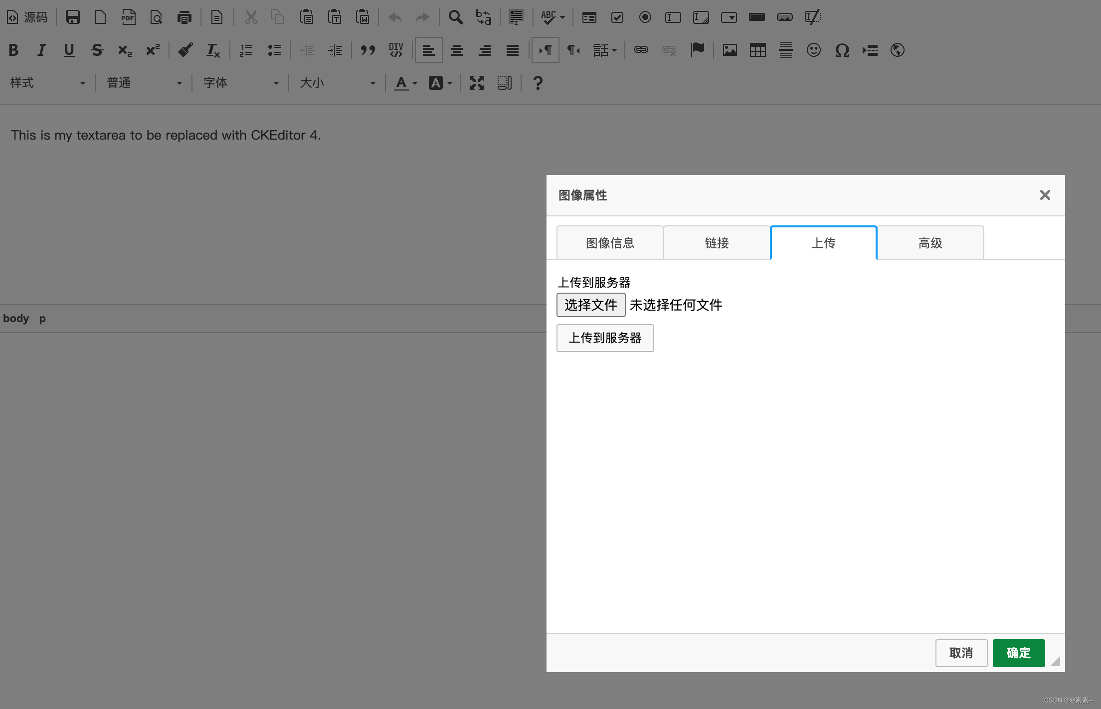This screenshot has height=709, width=1101.
Task: Set text direction left-to-right
Action: click(546, 50)
